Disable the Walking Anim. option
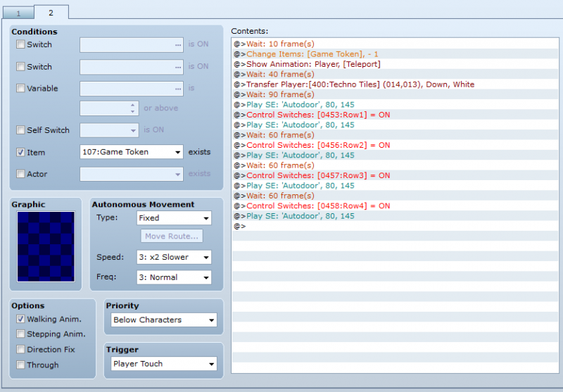Image resolution: width=563 pixels, height=392 pixels. (x=20, y=319)
